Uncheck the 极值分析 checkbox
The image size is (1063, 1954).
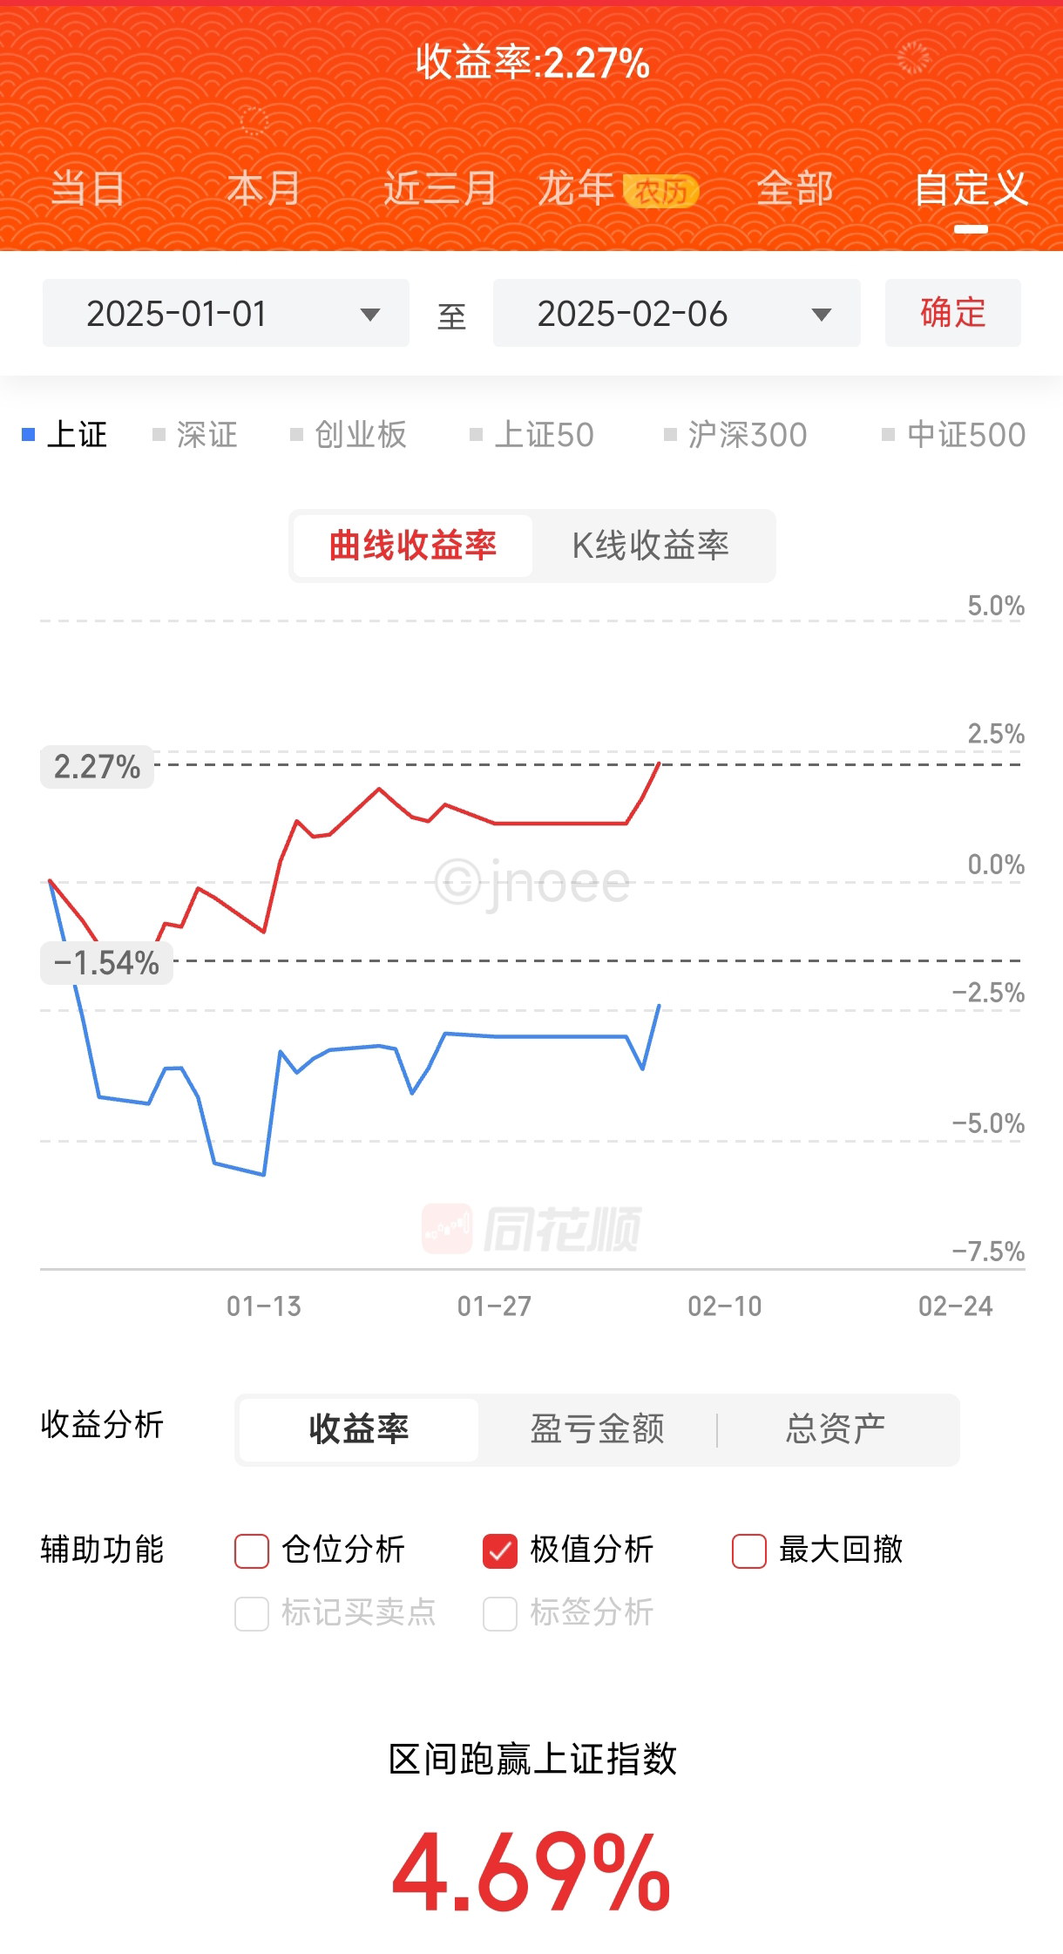coord(500,1550)
